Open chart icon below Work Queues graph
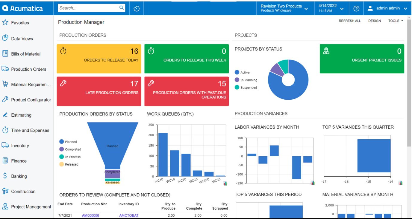This screenshot has width=412, height=219. [x=225, y=183]
